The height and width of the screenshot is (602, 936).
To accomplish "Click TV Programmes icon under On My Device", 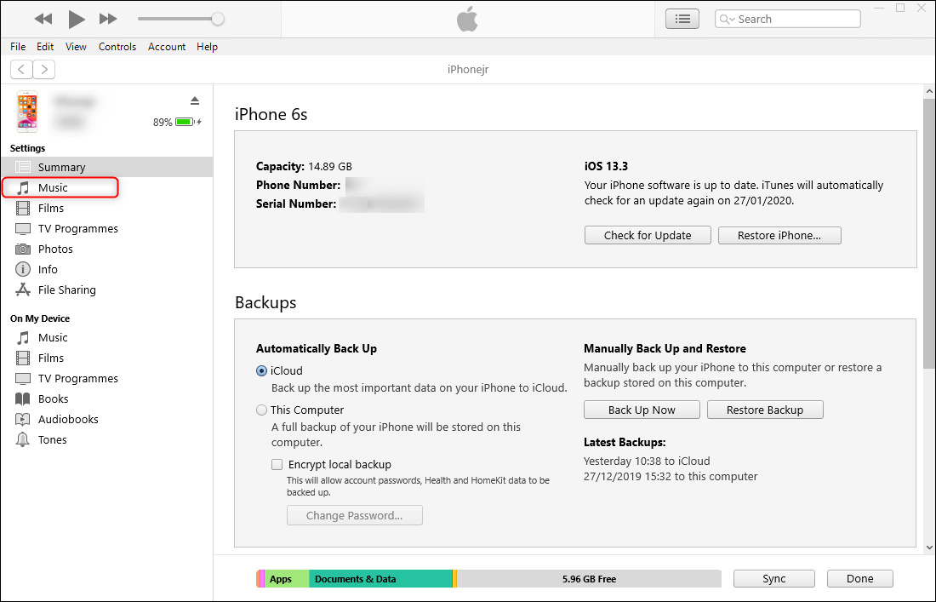I will (23, 379).
